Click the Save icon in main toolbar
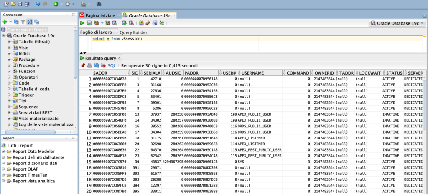428x194 pixels. pos(20,4)
